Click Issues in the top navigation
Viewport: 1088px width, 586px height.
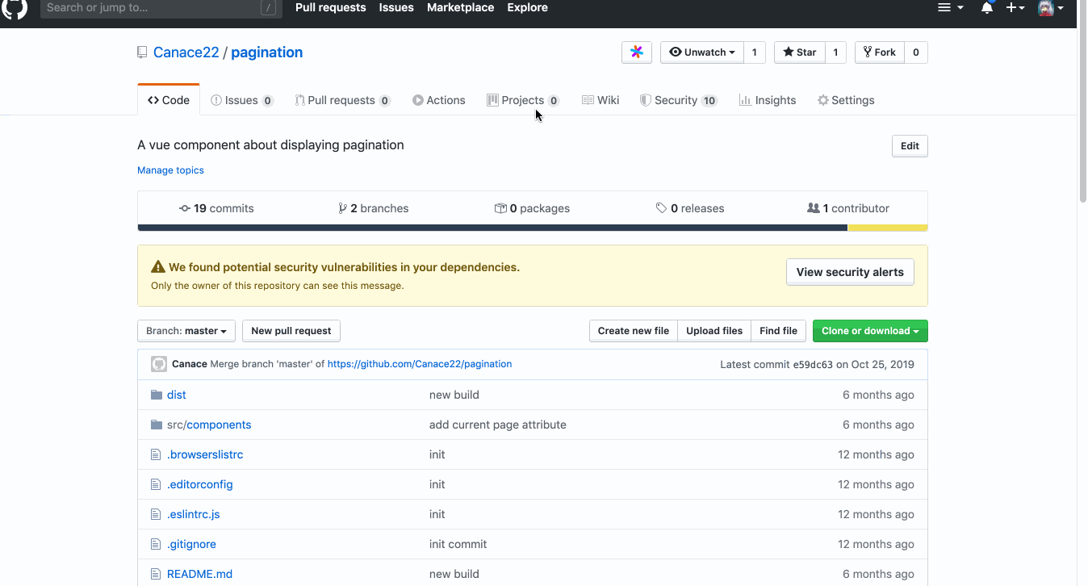click(396, 7)
